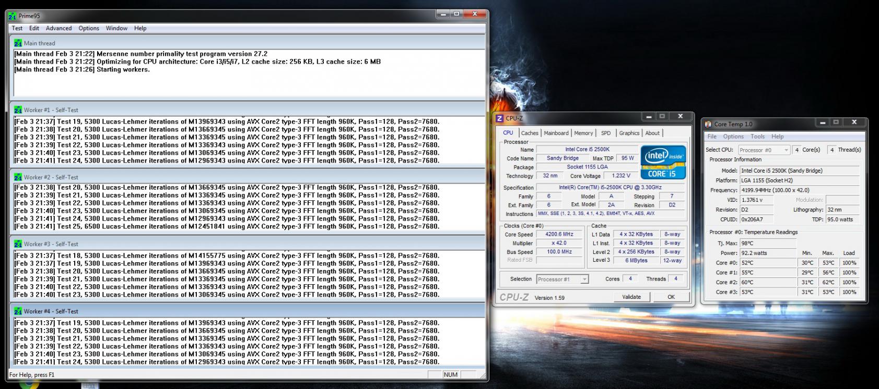Click the CPU-Z title bar Z icon
The height and width of the screenshot is (389, 879).
(x=499, y=118)
